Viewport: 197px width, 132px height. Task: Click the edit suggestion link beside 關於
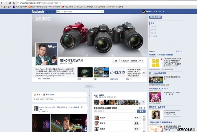[46, 79]
